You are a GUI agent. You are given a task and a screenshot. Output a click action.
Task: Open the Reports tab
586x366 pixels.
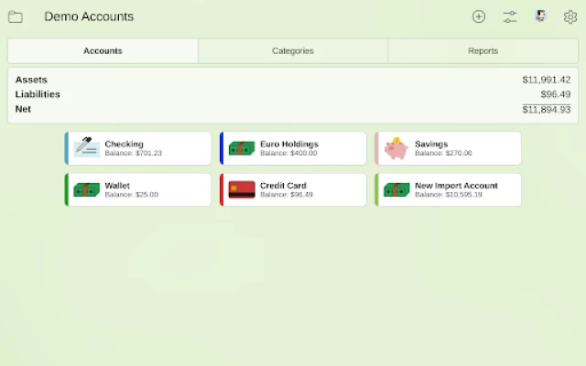482,51
